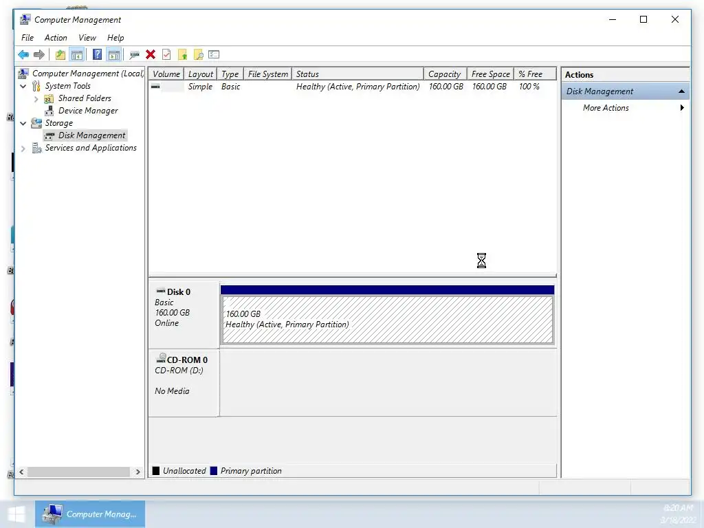
Task: Click Computer Management taskbar button
Action: click(x=90, y=514)
